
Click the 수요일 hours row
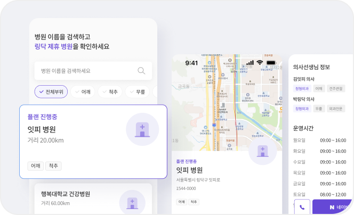(319, 162)
